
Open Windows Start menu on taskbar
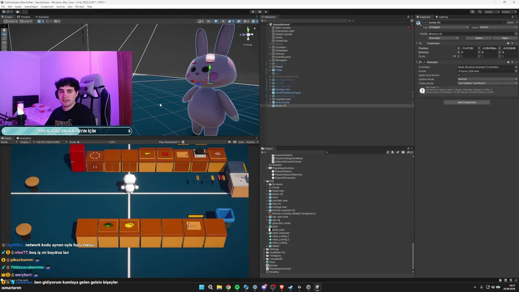(x=202, y=287)
